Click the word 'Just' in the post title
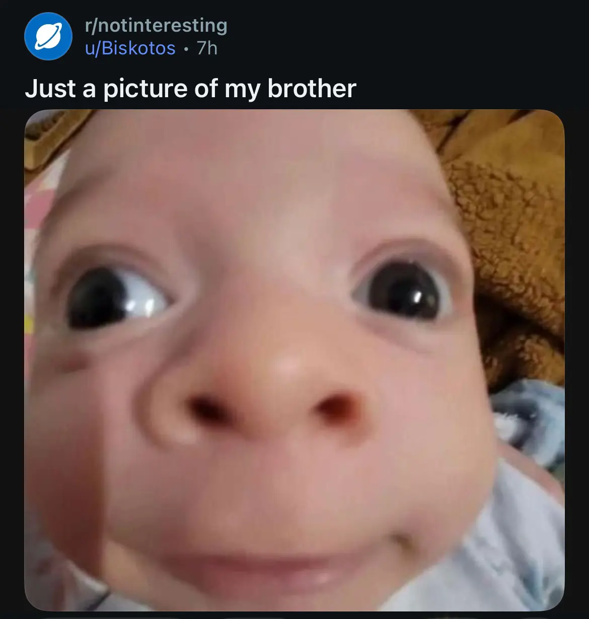 pyautogui.click(x=50, y=89)
